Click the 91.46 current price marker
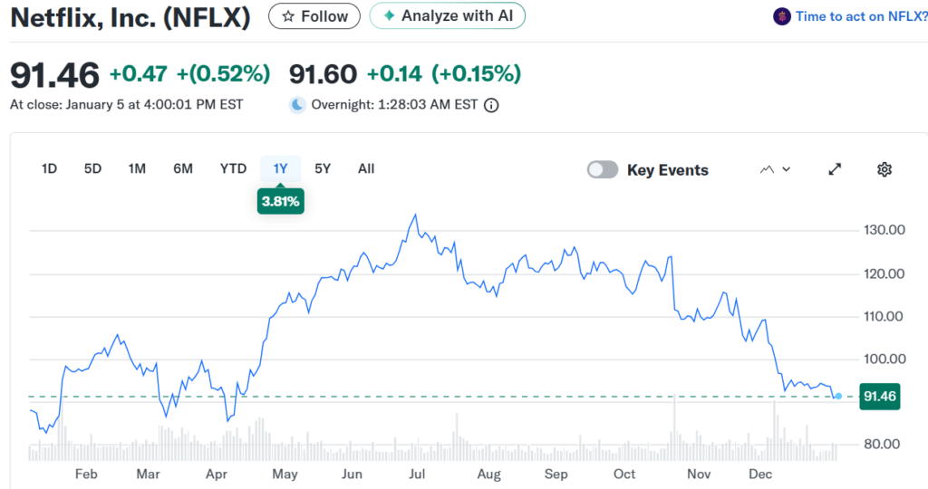The height and width of the screenshot is (489, 928). [x=880, y=397]
